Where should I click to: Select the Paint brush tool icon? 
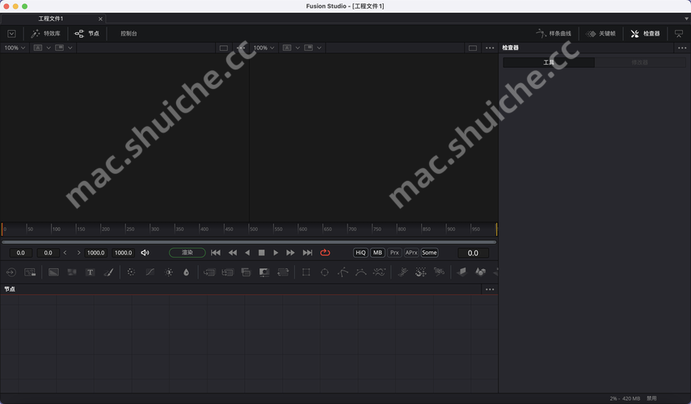click(x=109, y=272)
